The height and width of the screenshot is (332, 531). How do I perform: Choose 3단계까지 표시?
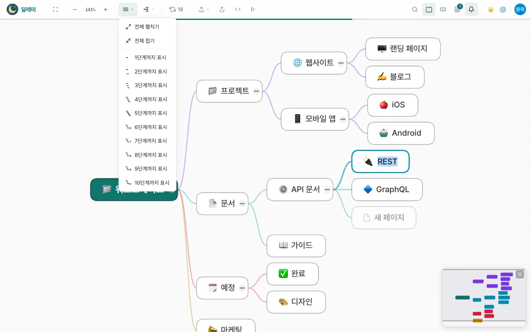147,85
